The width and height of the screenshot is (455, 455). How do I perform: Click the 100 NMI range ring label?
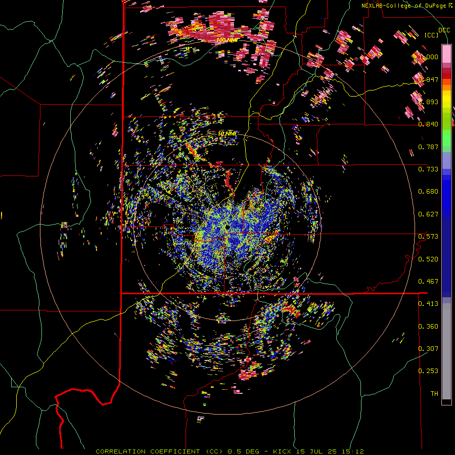pyautogui.click(x=227, y=40)
